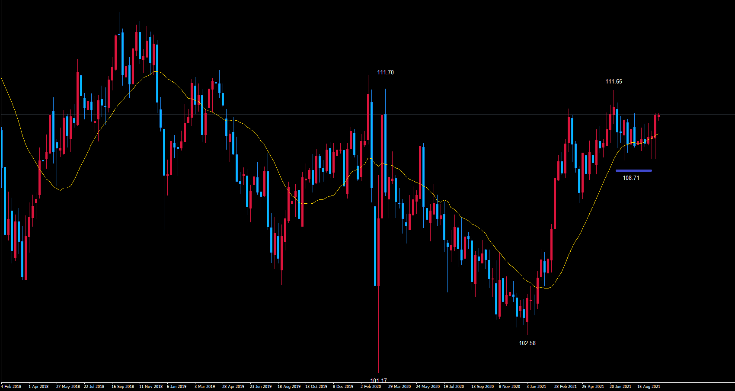Click the 4 Feb 2018 date label
Viewport: 735px width, 391px height.
11,387
